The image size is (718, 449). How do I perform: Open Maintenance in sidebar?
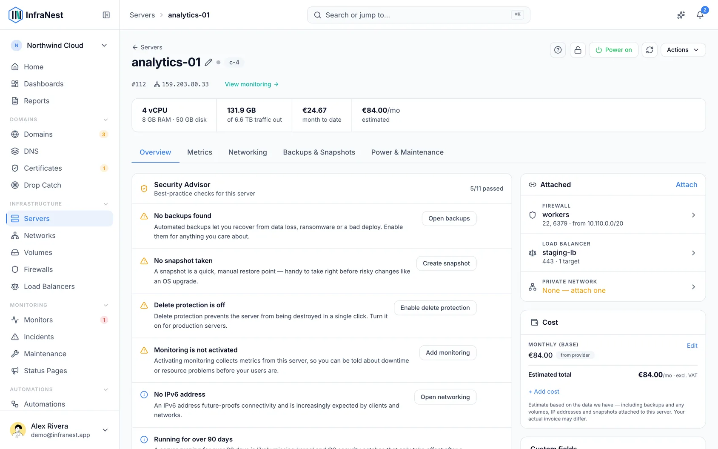60,354
